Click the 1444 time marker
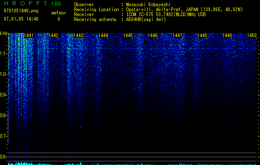Viewport: 260px width, 165px height. click(x=103, y=35)
